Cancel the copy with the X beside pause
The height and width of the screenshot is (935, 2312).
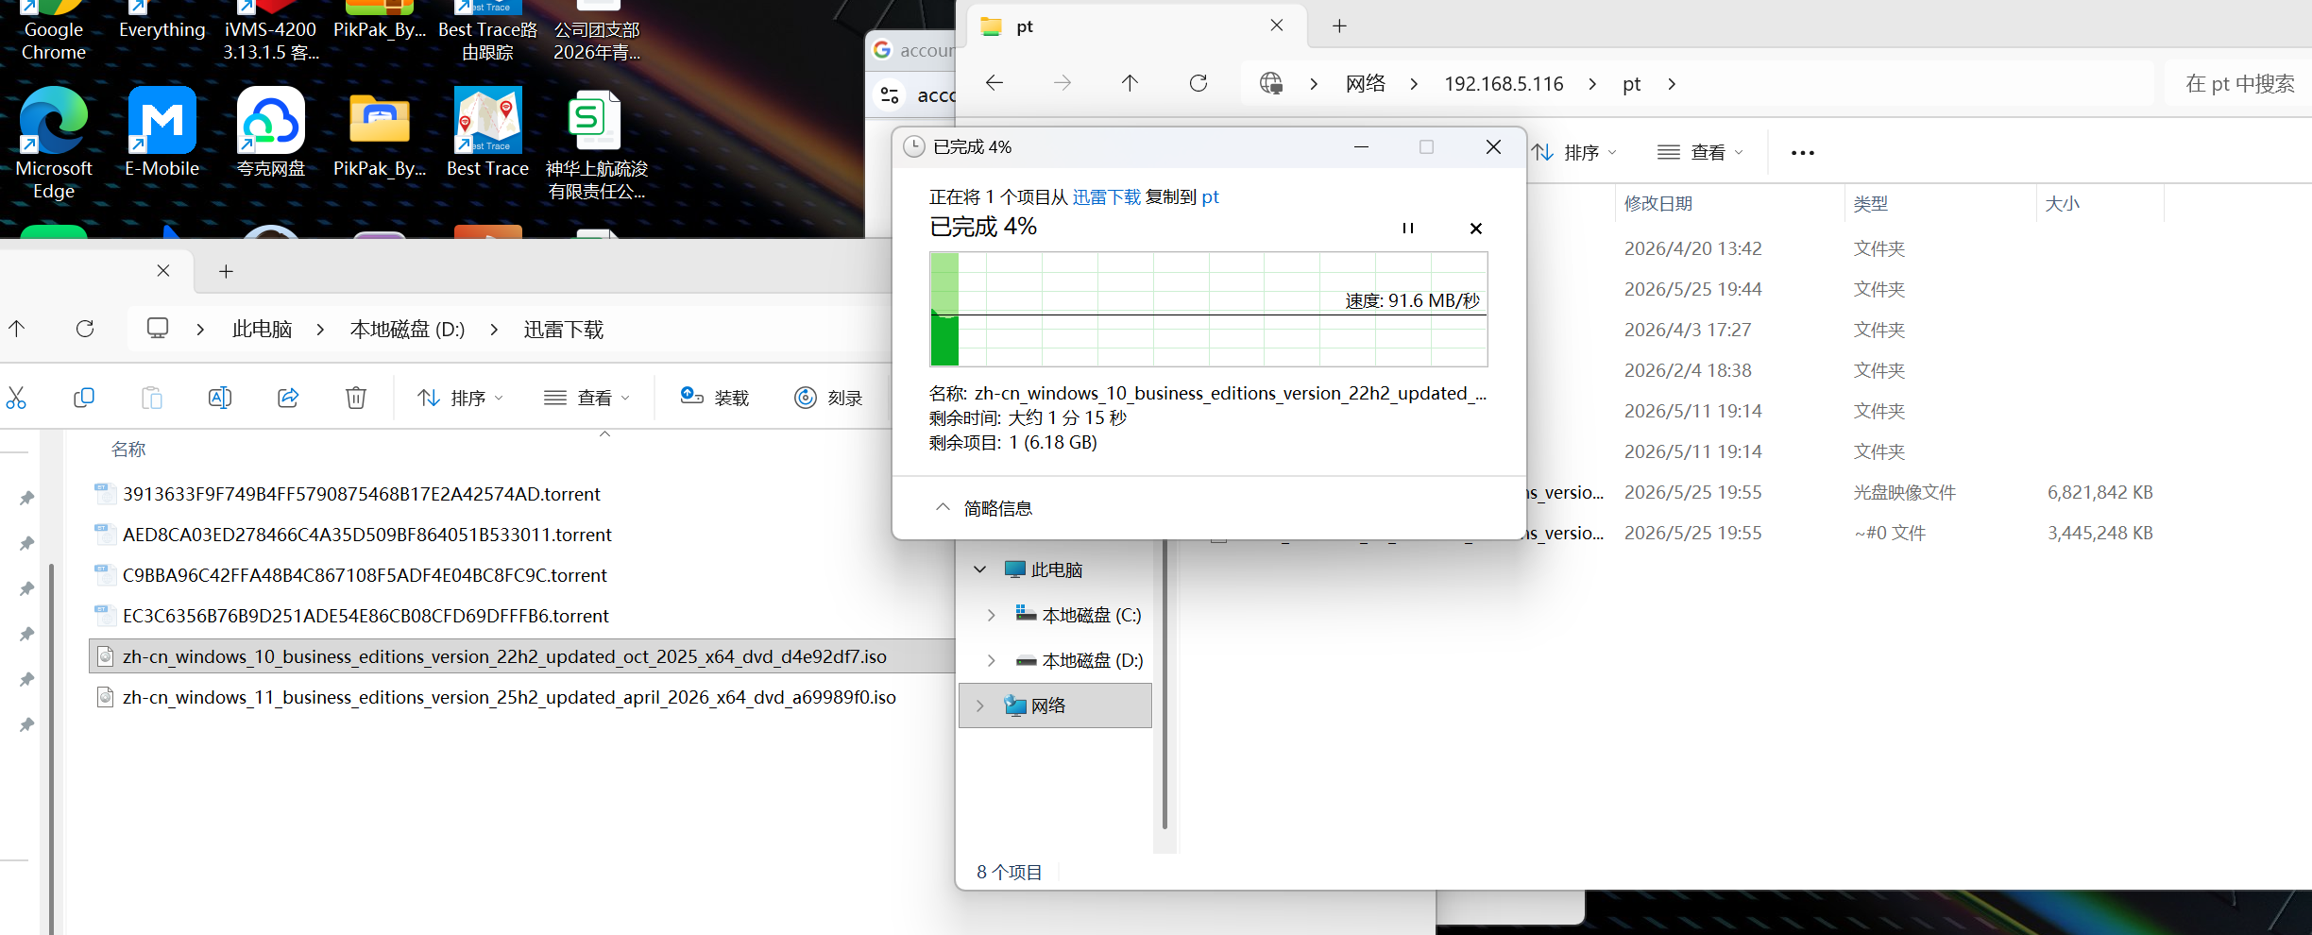1476,228
